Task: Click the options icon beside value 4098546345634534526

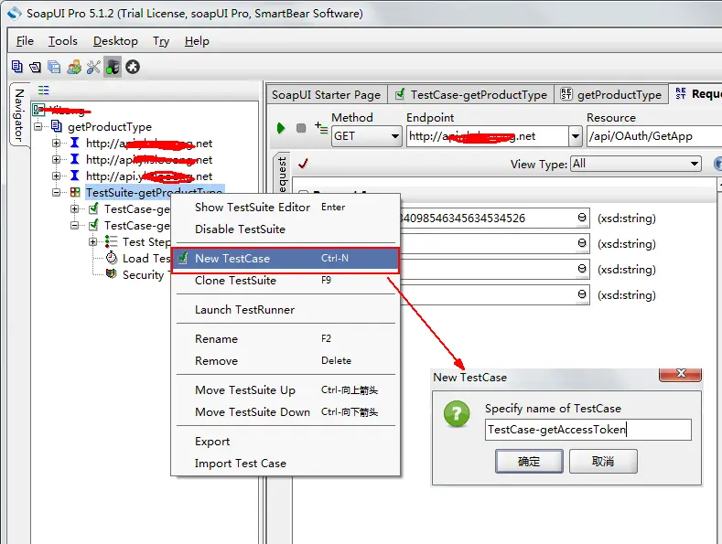Action: [582, 218]
